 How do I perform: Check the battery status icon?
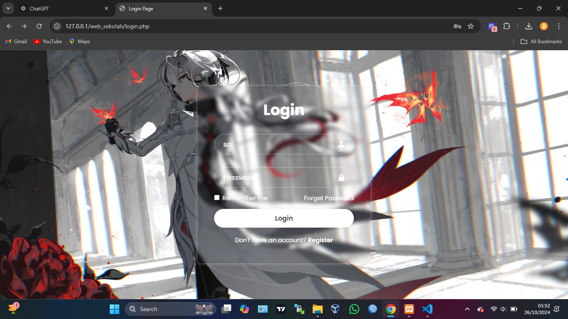514,309
